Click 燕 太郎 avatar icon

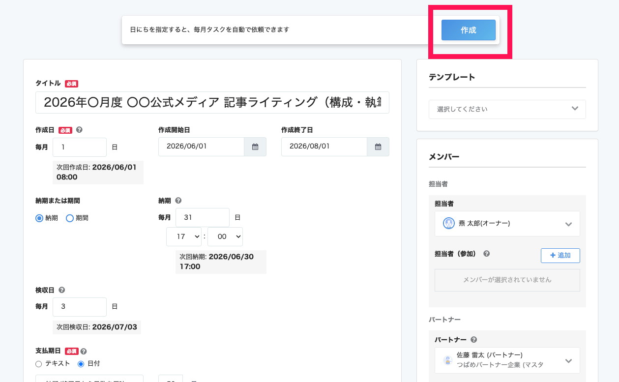tap(448, 223)
